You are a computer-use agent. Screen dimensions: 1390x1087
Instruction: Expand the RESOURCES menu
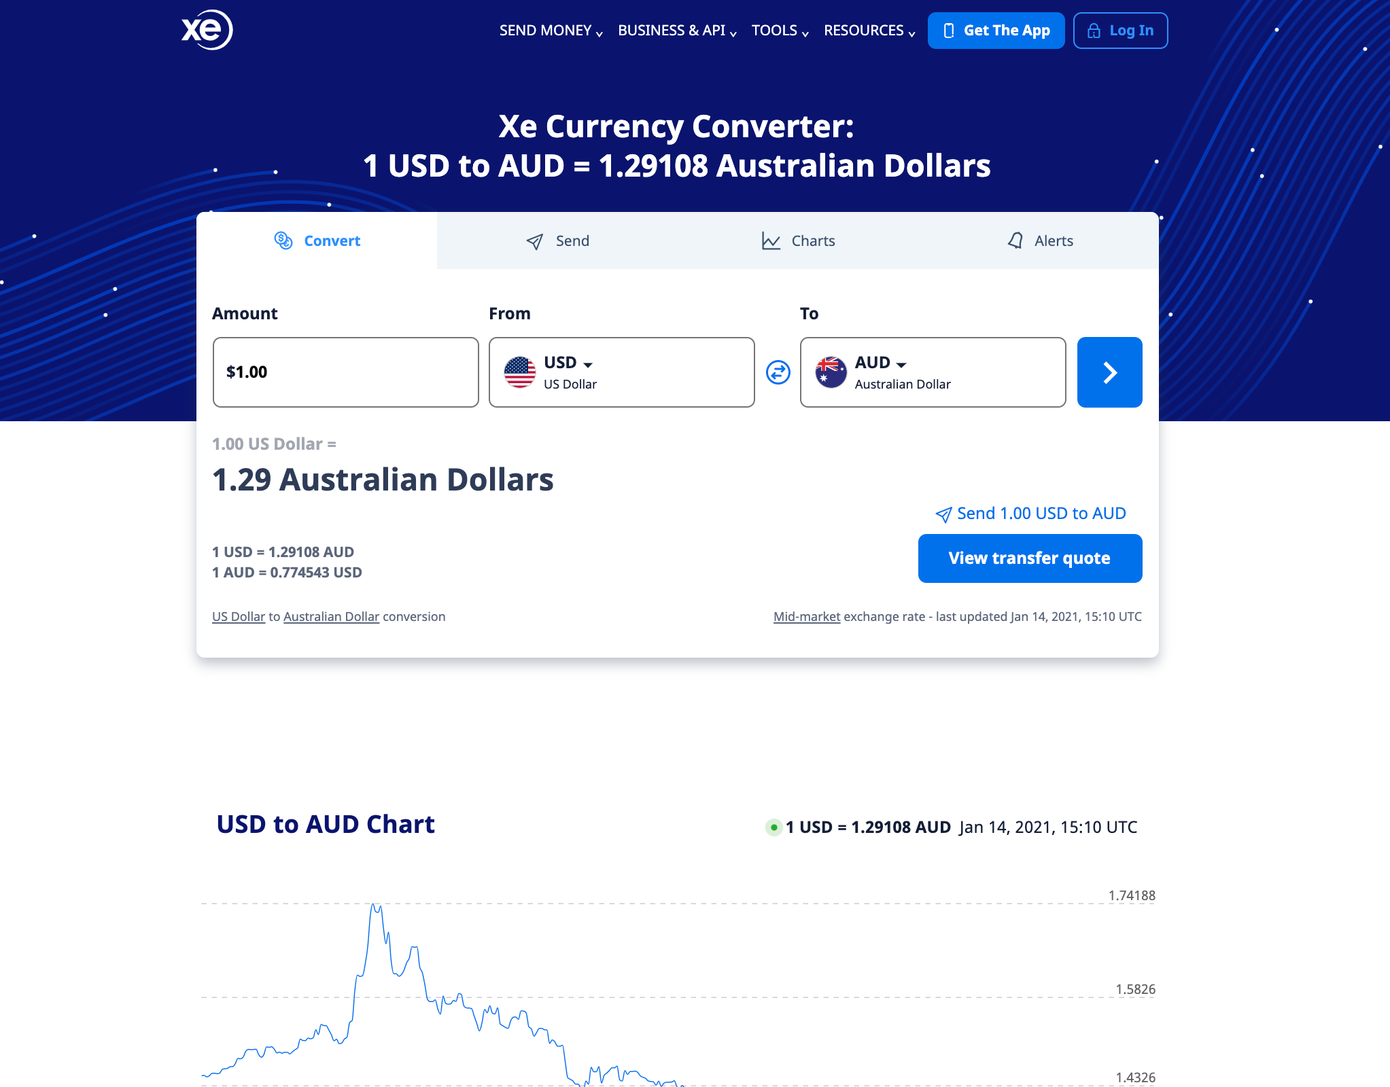tap(869, 31)
